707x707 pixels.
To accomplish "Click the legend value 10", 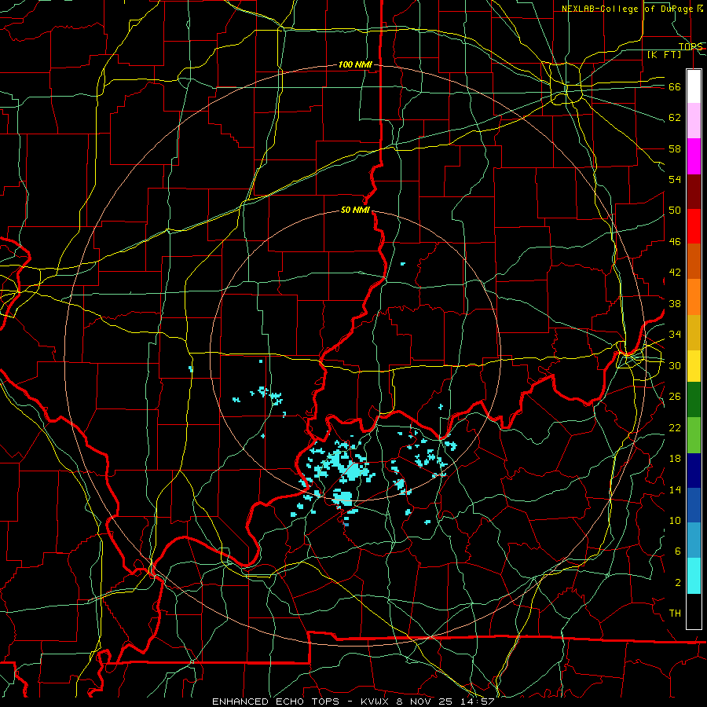I will coord(675,520).
